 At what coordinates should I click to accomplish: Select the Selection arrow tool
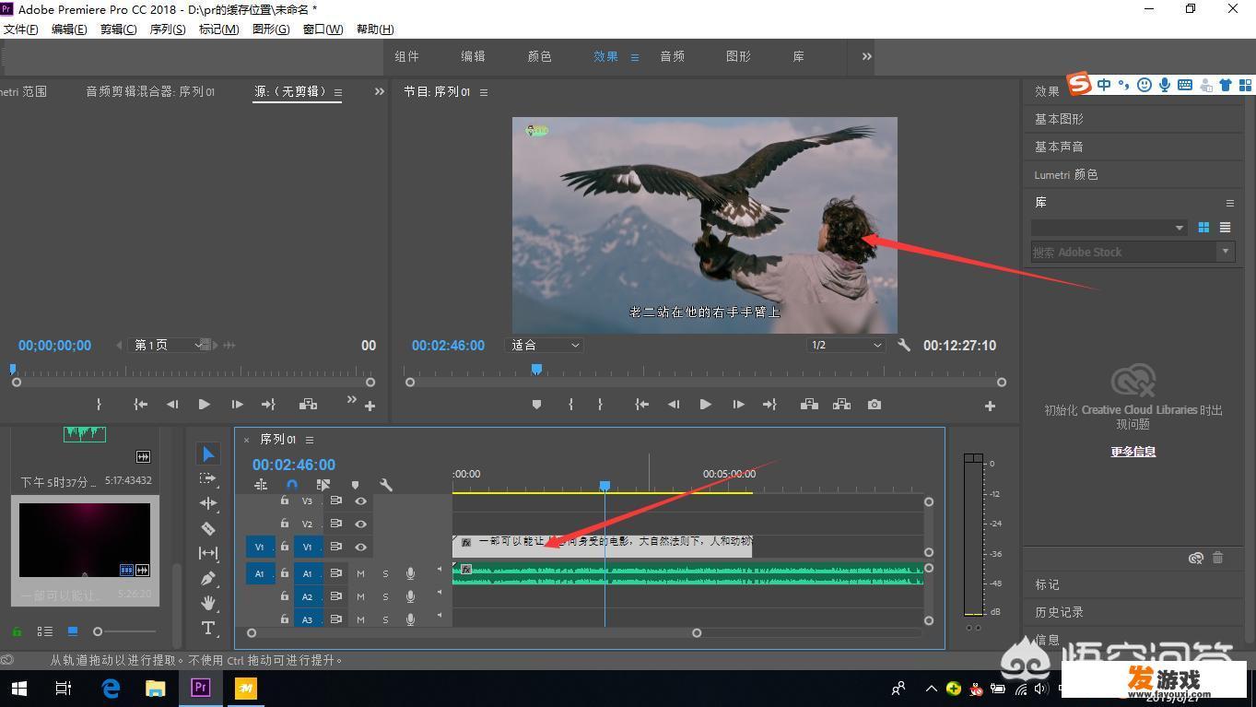(x=208, y=454)
